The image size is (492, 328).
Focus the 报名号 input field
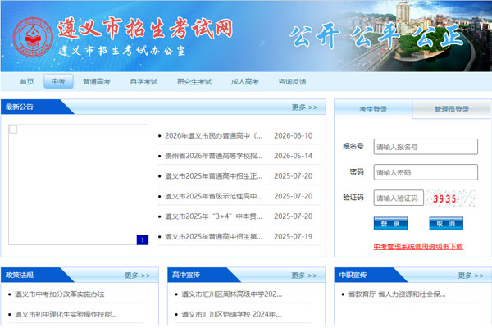pos(426,147)
